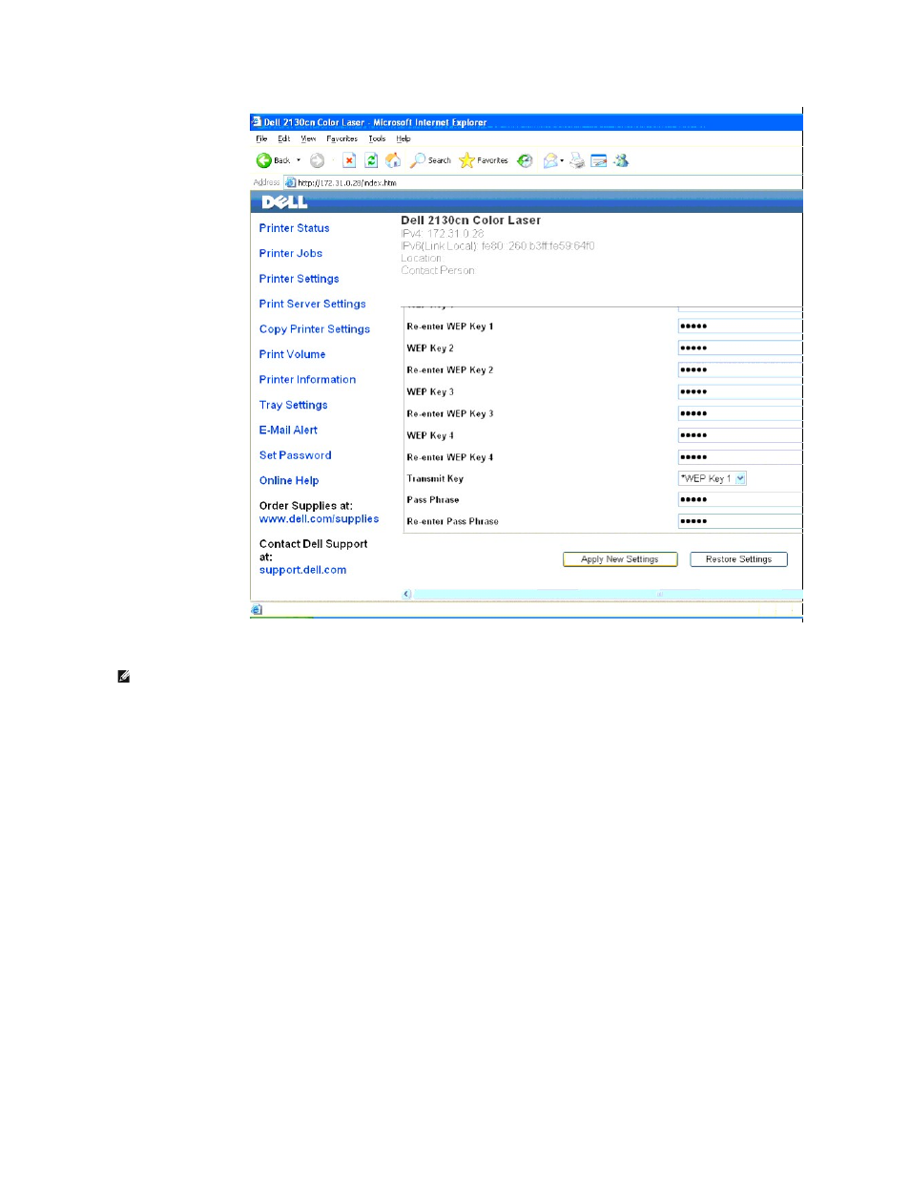
Task: Open the Online Help link
Action: [289, 481]
